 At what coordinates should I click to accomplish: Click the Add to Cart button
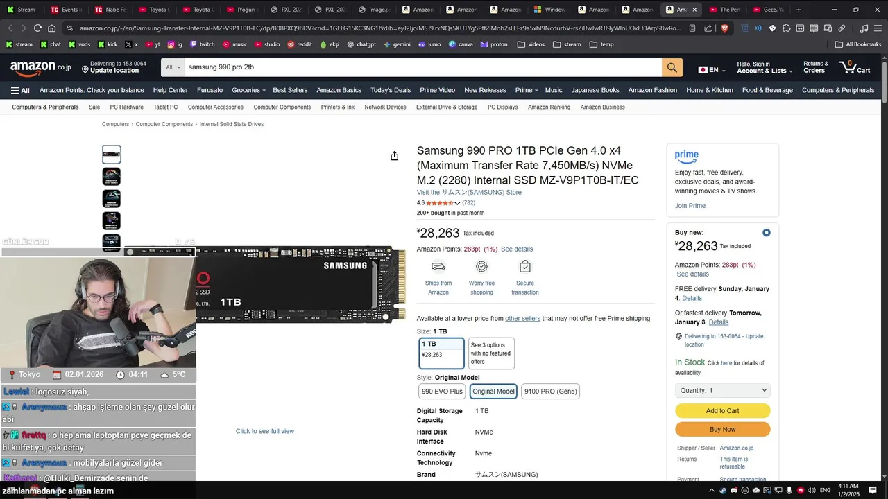(x=722, y=411)
